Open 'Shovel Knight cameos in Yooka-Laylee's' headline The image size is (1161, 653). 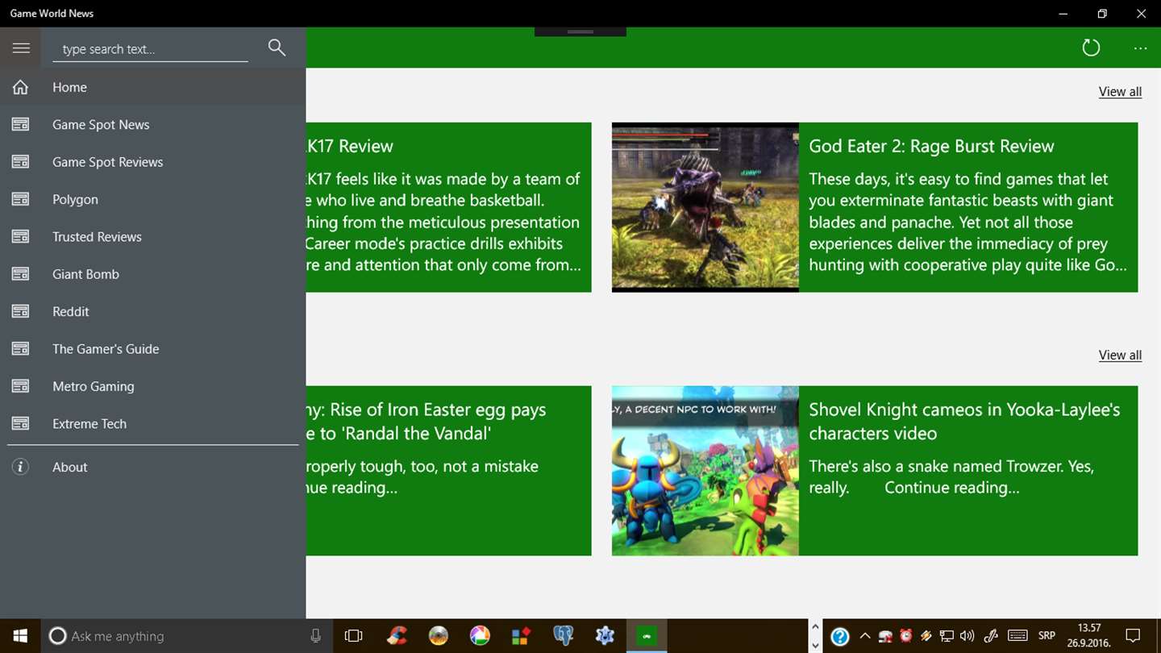point(964,422)
